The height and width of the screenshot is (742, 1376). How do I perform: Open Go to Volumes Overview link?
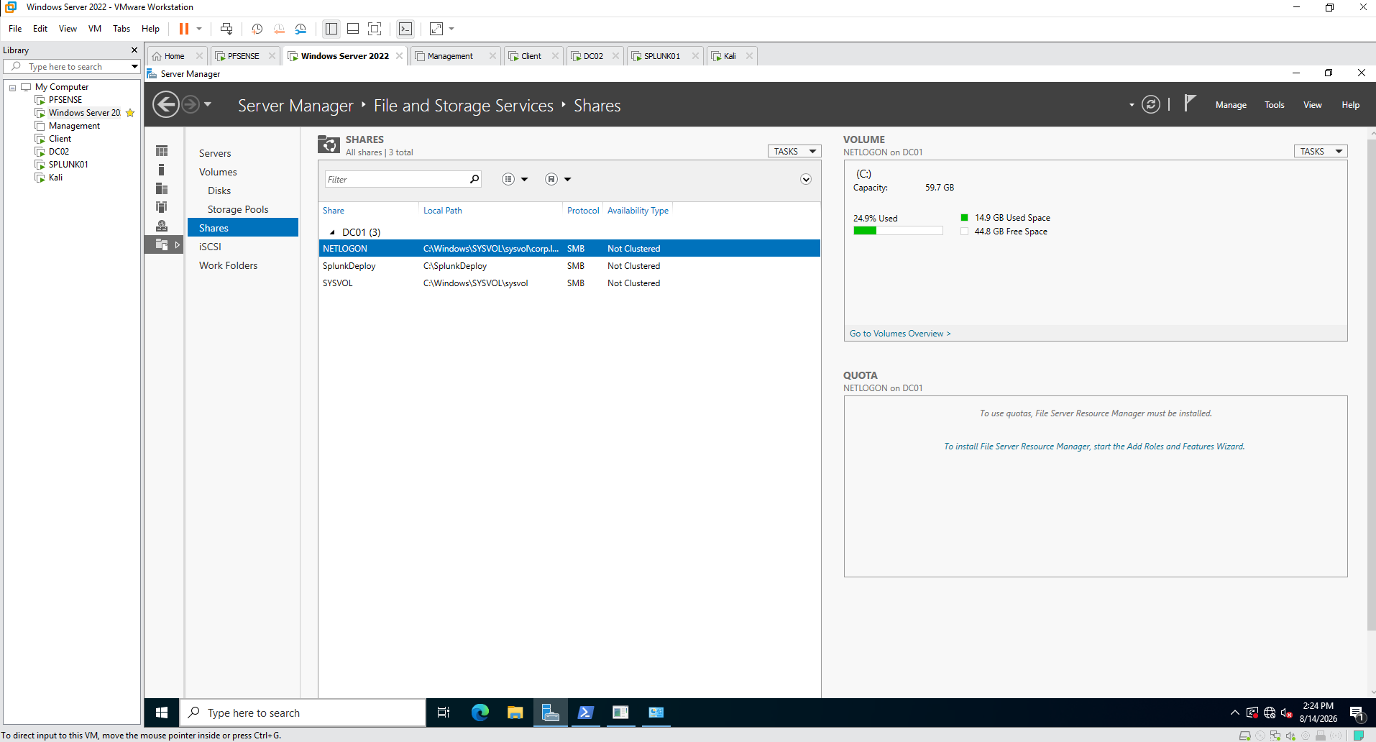(x=900, y=334)
